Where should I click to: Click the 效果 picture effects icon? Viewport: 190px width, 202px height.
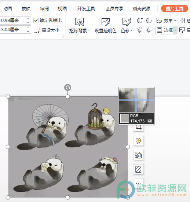point(159,21)
